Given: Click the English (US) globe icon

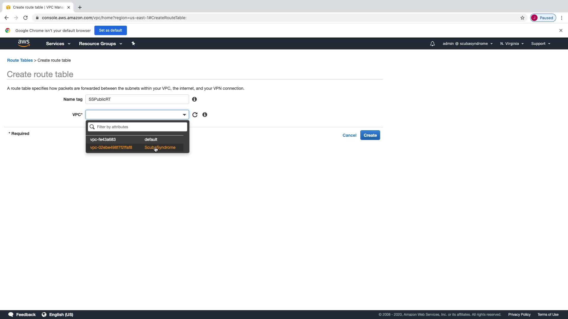Looking at the screenshot, I should click(44, 315).
